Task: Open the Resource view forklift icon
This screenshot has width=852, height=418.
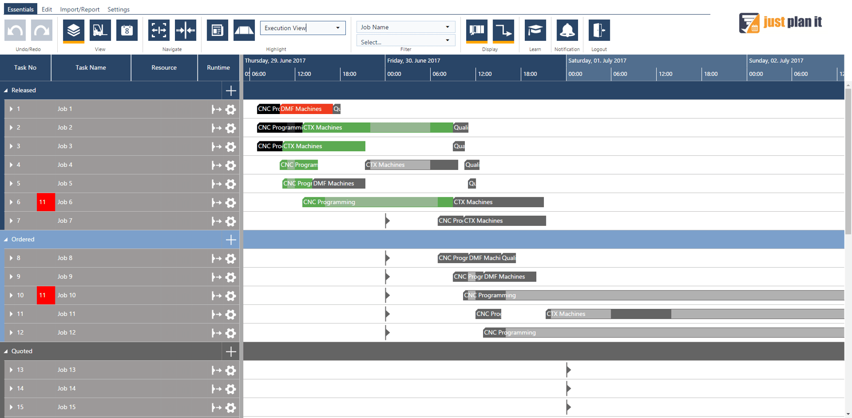Action: point(100,30)
